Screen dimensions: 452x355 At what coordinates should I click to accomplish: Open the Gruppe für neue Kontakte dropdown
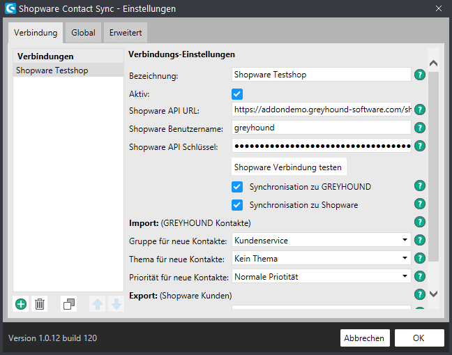click(x=322, y=240)
